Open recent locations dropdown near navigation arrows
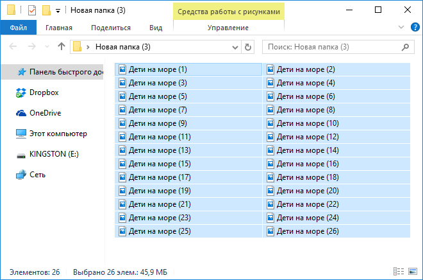The width and height of the screenshot is (423, 280). point(48,47)
